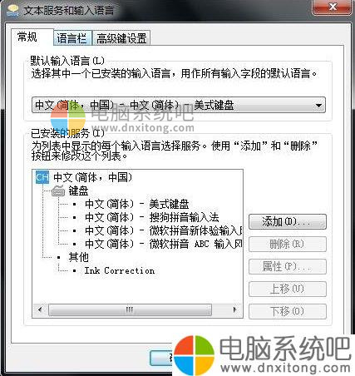The image size is (355, 376).
Task: Click the horizontal scrollbar's left arrow
Action: pos(40,309)
